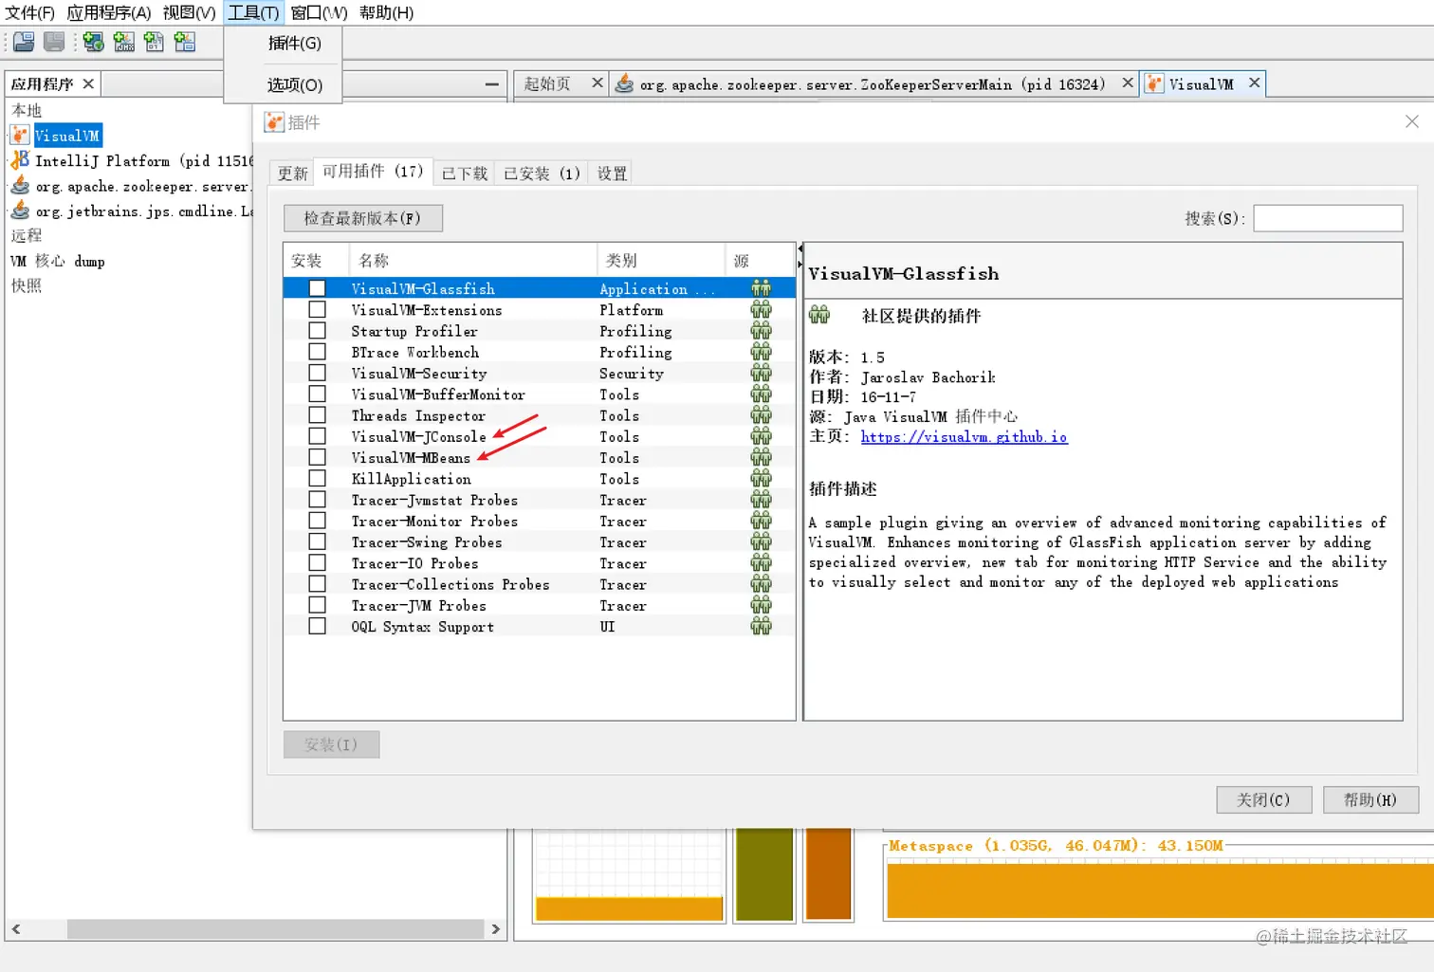Minimize the applications panel
Image resolution: width=1434 pixels, height=972 pixels.
coord(491,83)
